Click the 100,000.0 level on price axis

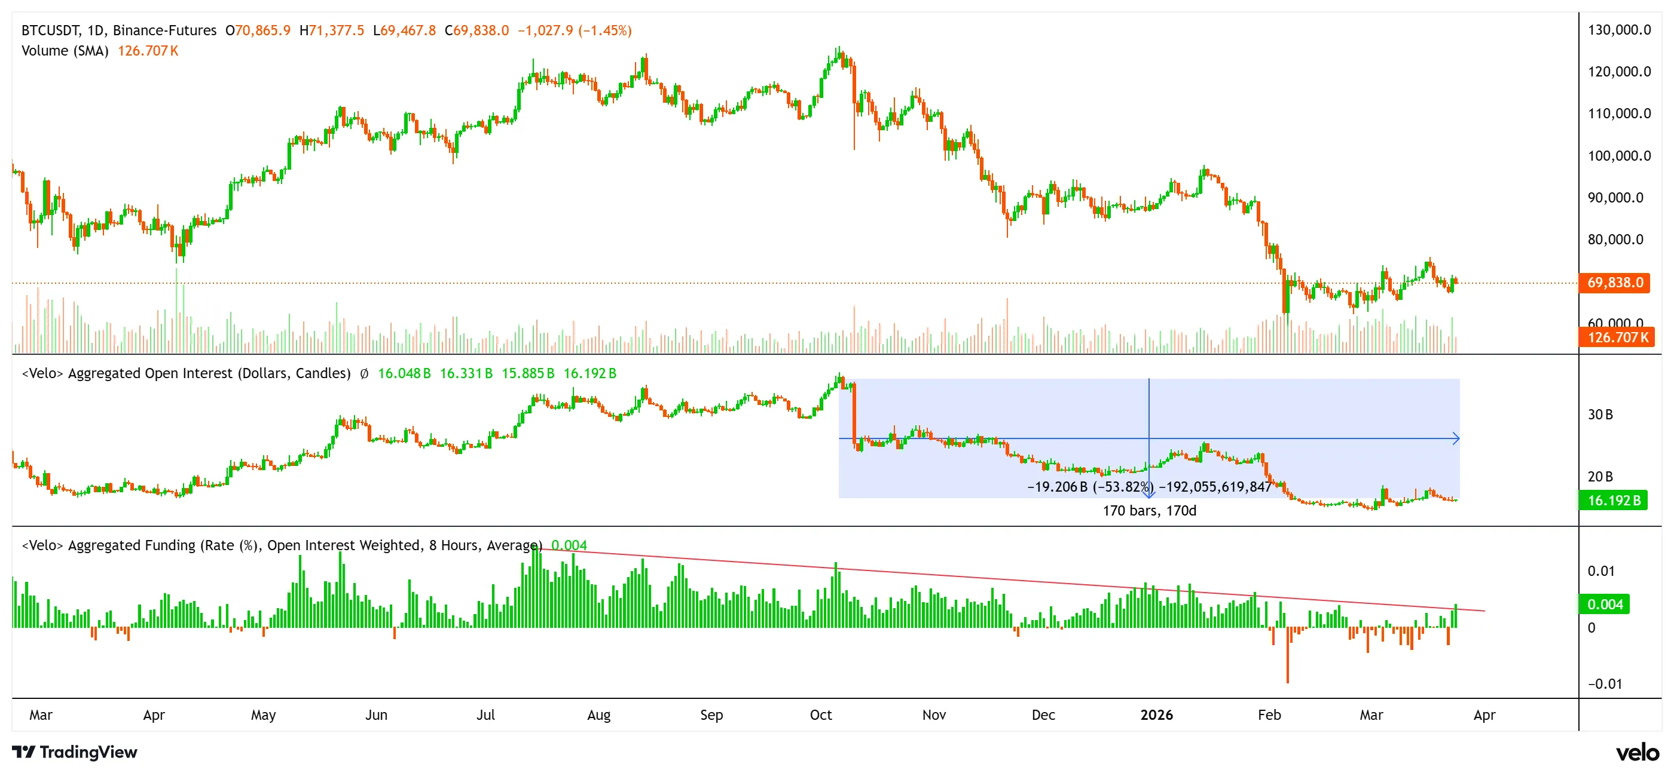(1619, 156)
